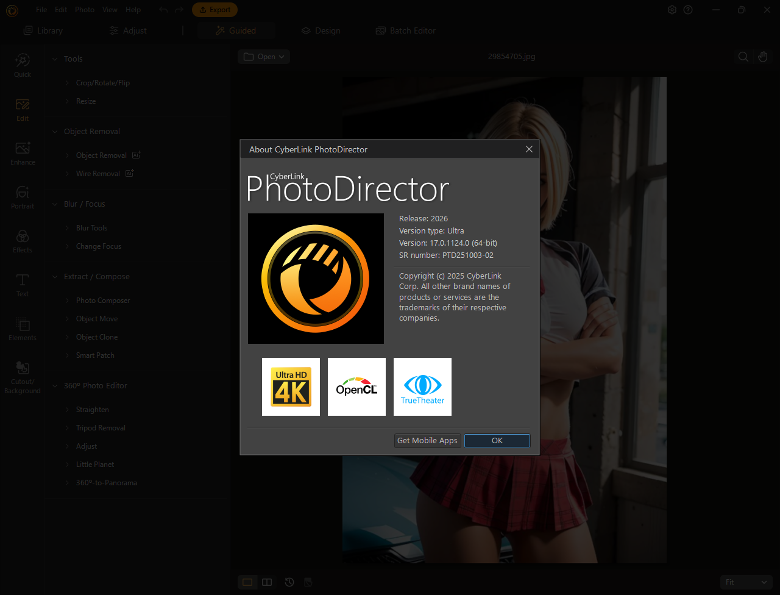
Task: Select the Guided tab
Action: [x=236, y=30]
